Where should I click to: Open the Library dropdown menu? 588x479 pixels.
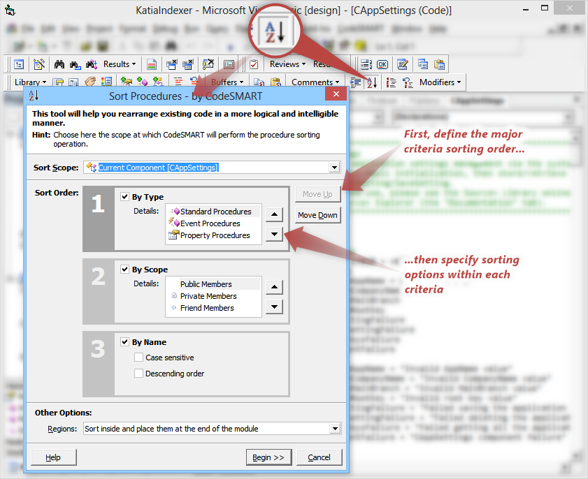[x=30, y=82]
